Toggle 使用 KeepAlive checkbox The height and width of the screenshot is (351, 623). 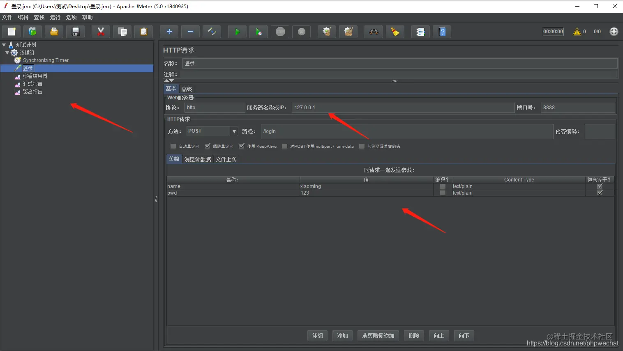241,146
